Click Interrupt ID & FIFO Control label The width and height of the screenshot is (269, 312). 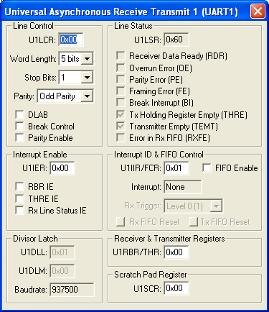tap(159, 155)
